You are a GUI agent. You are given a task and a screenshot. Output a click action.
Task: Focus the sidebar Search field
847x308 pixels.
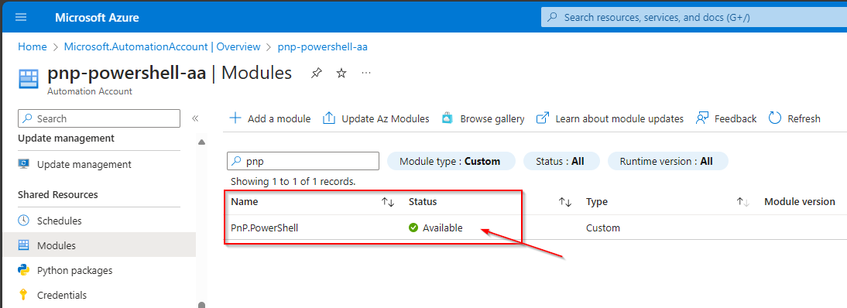(x=99, y=118)
